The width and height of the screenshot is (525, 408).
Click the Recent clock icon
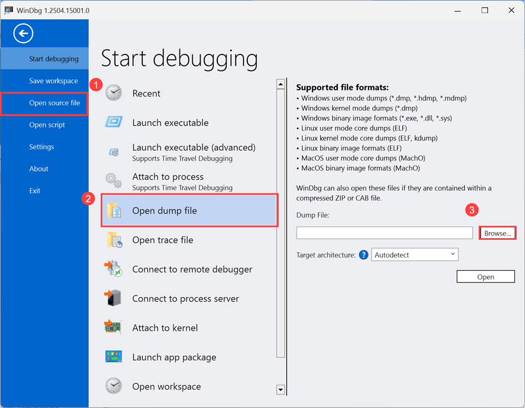114,93
